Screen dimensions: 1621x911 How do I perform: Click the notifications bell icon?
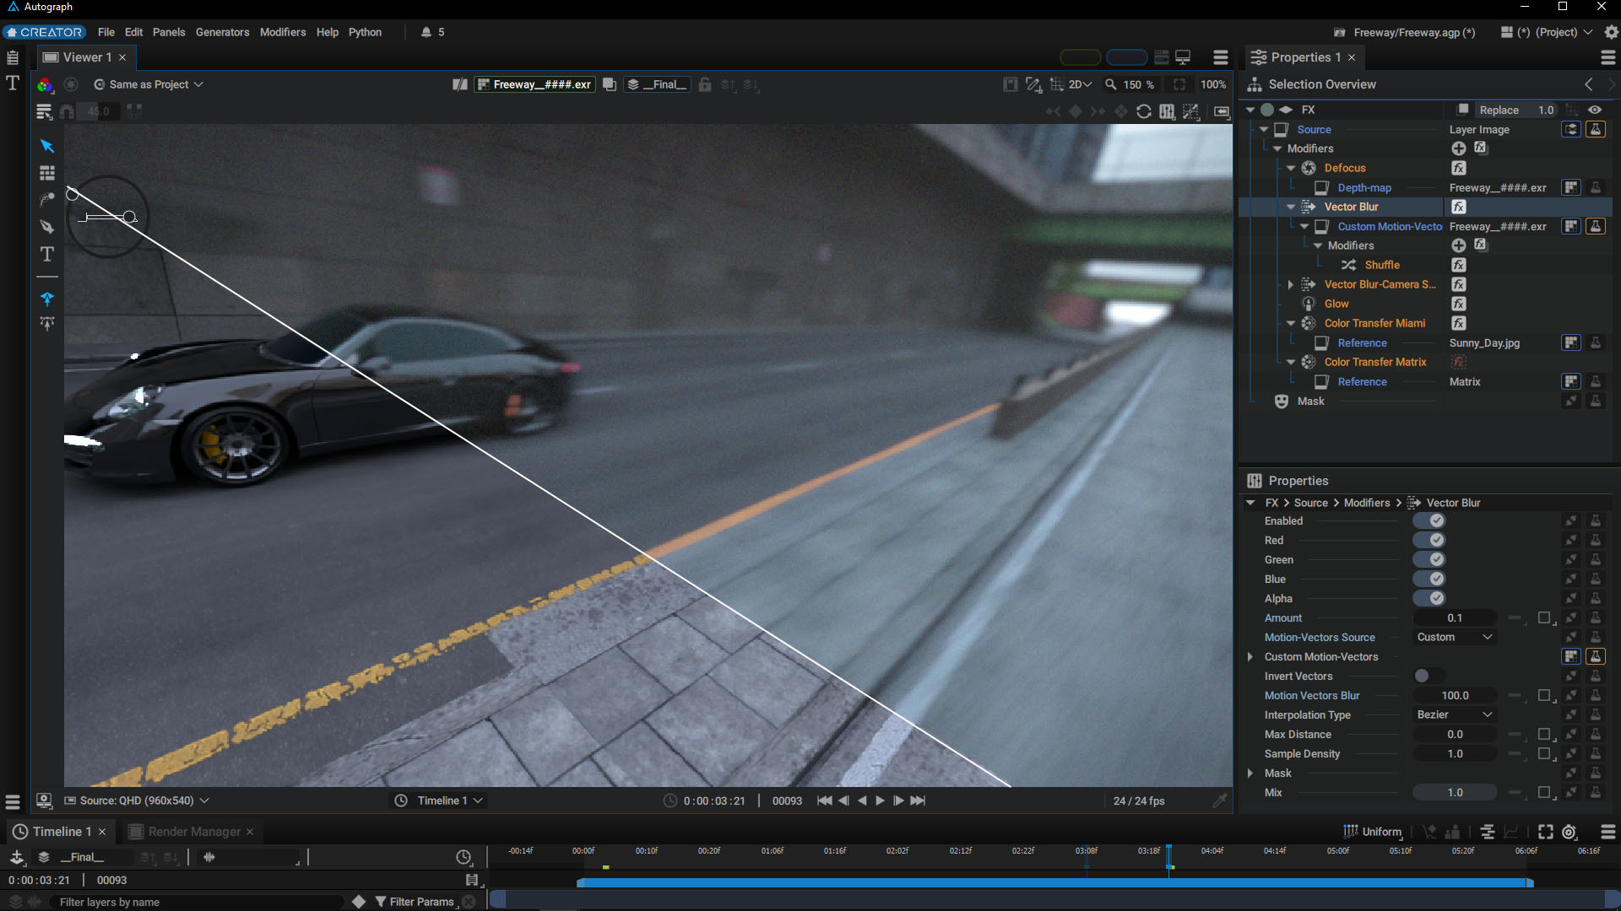tap(426, 32)
